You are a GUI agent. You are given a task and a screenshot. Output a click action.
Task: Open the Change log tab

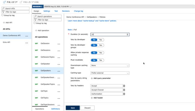click(79, 11)
